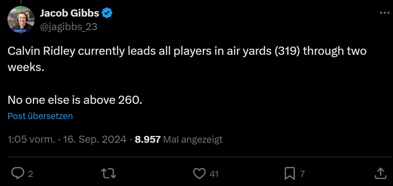Viewport: 393px width, 186px height.
Task: Click the bookmark count of 7
Action: 303,174
